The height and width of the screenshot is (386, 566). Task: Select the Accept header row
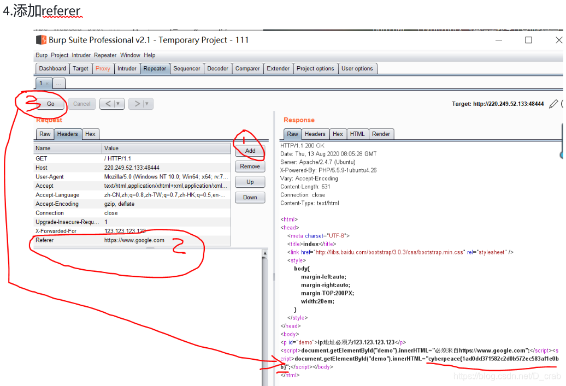pos(132,186)
